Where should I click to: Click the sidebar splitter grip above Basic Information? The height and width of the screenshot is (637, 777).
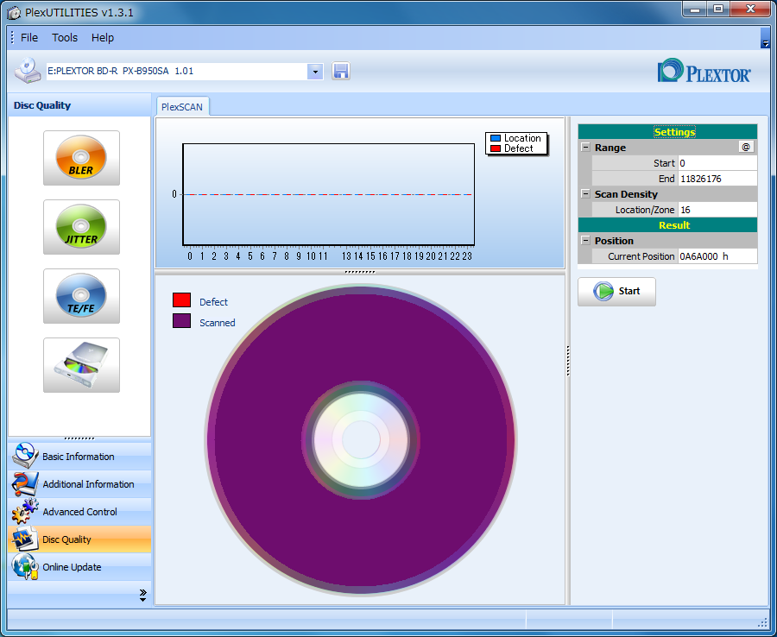(79, 438)
